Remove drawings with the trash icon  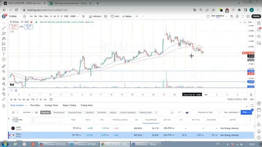pos(4,106)
